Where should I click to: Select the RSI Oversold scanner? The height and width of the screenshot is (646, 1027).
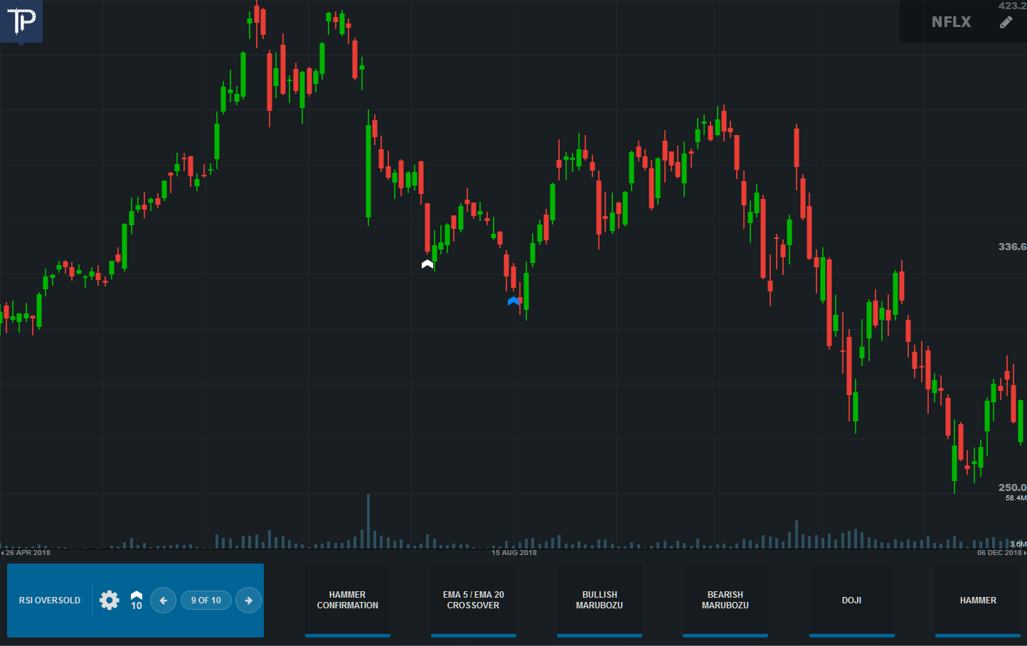(x=50, y=601)
